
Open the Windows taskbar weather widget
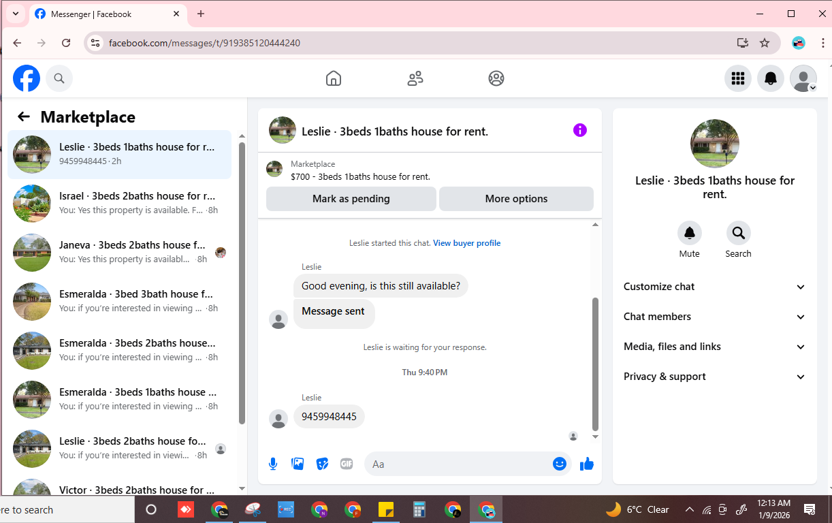[x=637, y=509]
